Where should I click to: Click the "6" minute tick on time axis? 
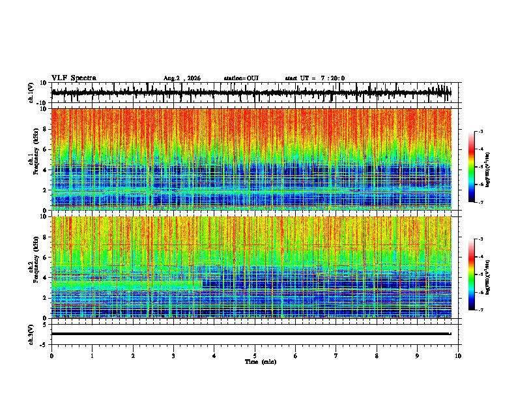[x=296, y=356]
